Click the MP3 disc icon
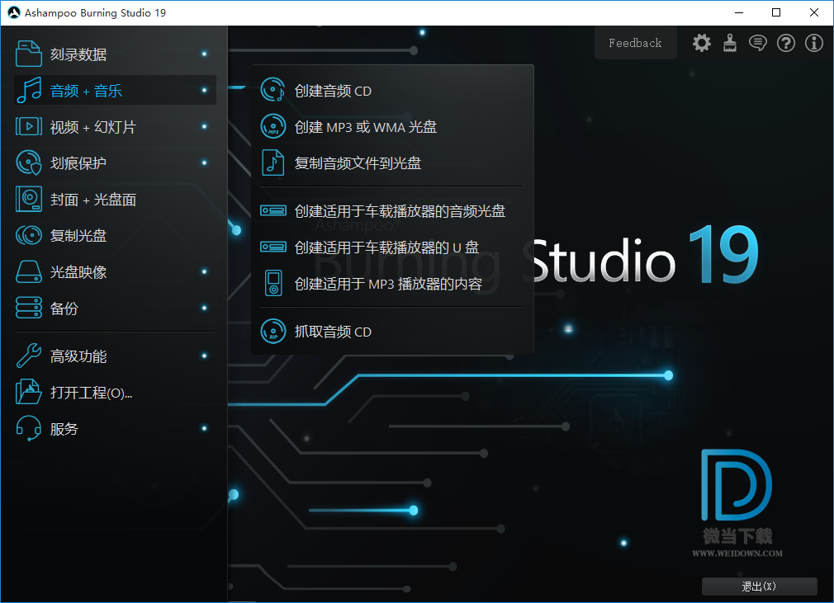The height and width of the screenshot is (603, 834). tap(272, 126)
